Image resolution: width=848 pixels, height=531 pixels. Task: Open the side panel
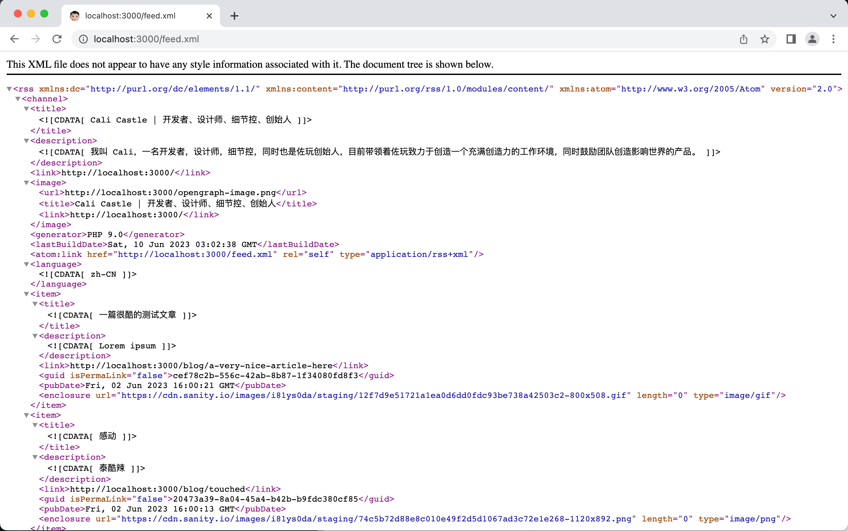point(791,39)
